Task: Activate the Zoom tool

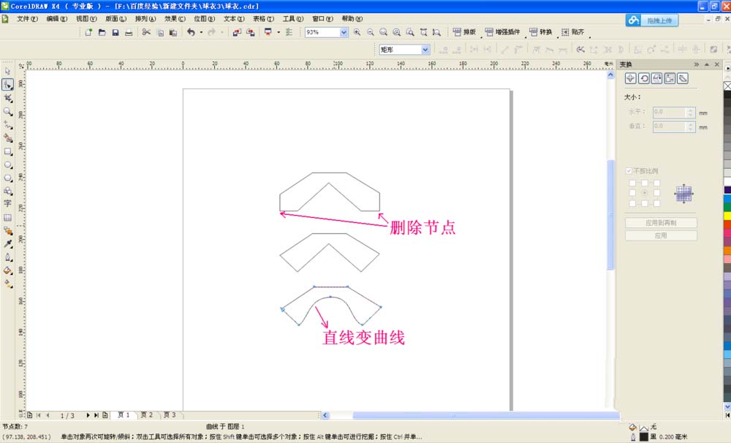Action: coord(8,111)
